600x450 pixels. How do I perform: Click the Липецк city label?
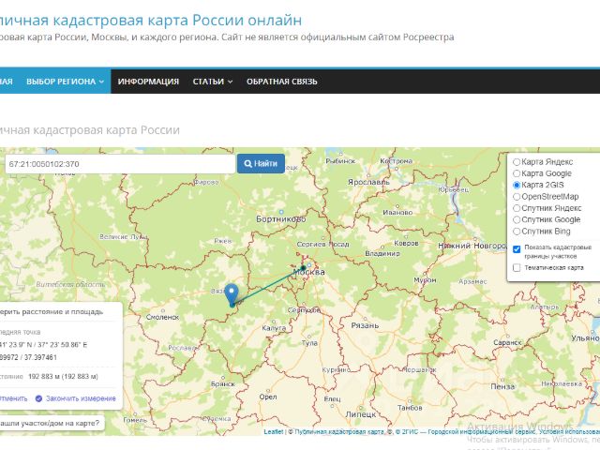361,414
